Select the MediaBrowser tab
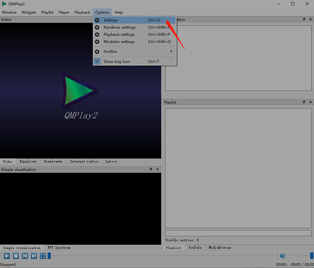The height and width of the screenshot is (268, 314). [x=220, y=248]
